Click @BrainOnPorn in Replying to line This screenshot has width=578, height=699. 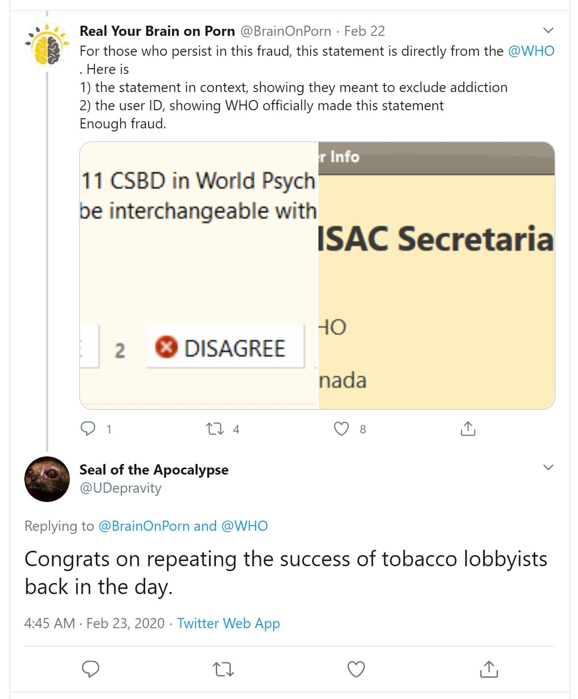click(144, 526)
